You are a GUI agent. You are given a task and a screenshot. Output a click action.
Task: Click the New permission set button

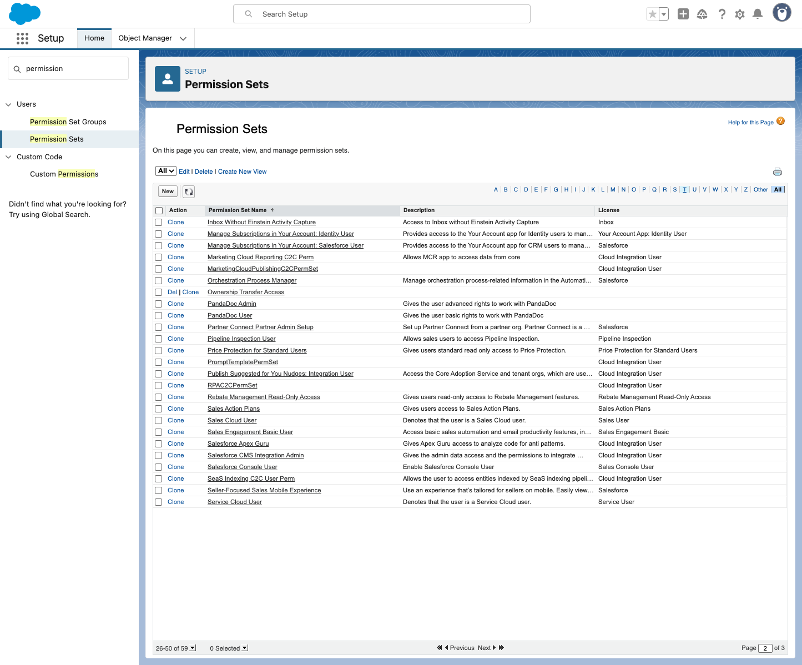pos(168,192)
